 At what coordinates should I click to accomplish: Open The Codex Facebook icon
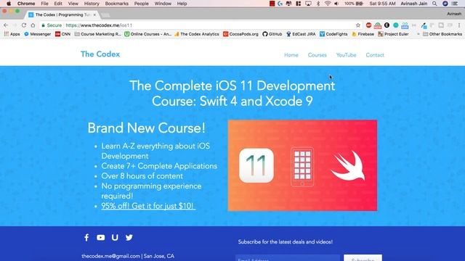[x=86, y=237]
